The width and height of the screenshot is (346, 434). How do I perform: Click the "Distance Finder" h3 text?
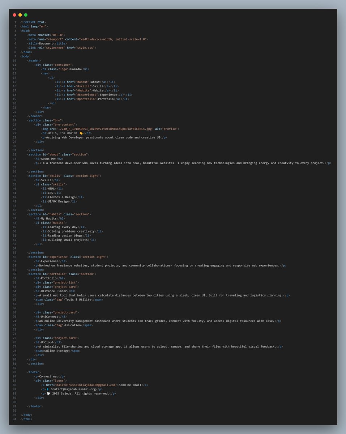pos(54,291)
